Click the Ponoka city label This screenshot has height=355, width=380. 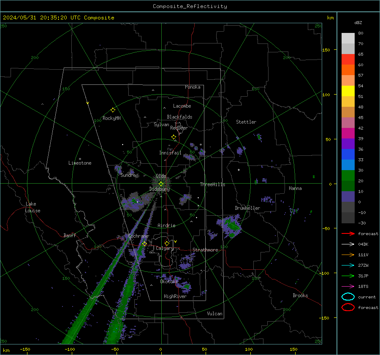(x=193, y=87)
